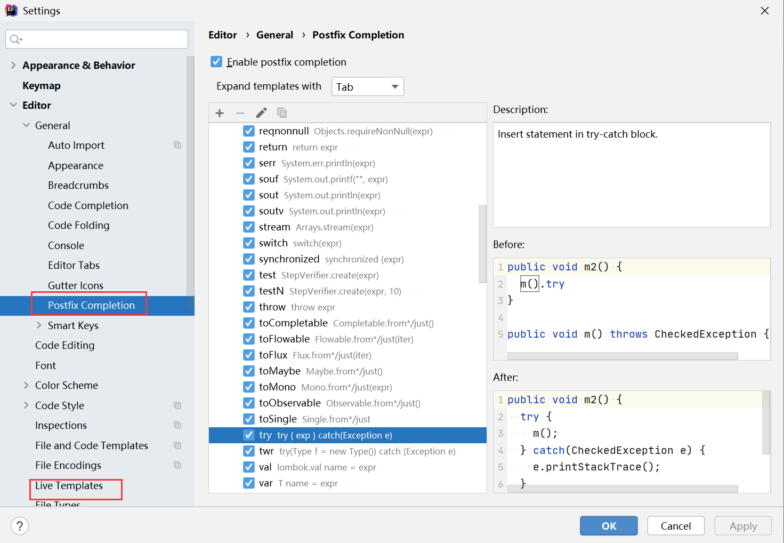Toggle the stream template checkbox
784x543 pixels.
[249, 227]
